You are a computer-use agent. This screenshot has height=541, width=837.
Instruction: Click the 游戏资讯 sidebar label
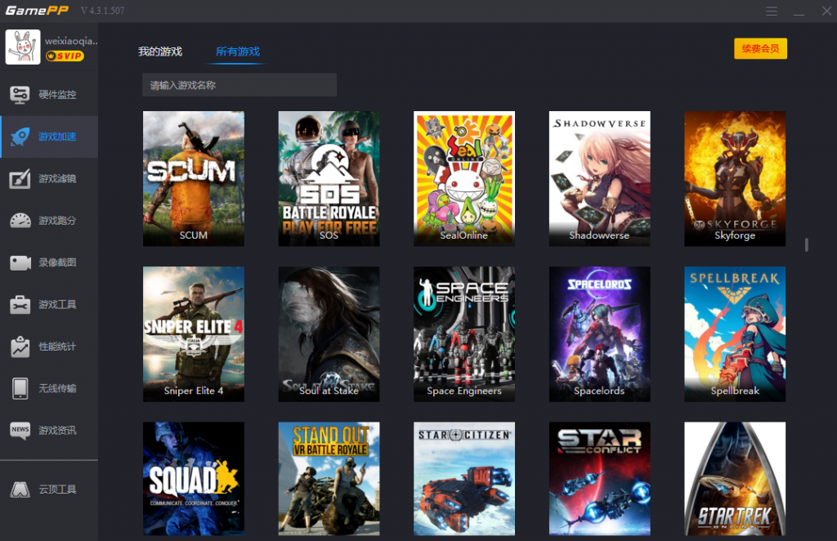coord(57,430)
